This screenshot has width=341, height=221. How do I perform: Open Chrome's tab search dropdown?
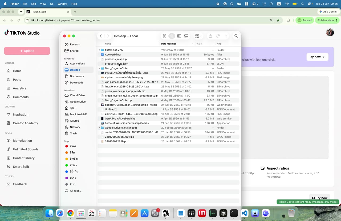[21, 12]
